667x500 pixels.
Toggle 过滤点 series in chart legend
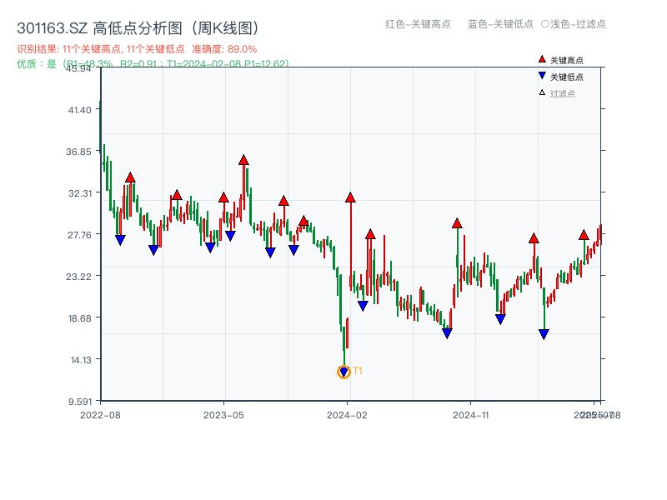[557, 93]
